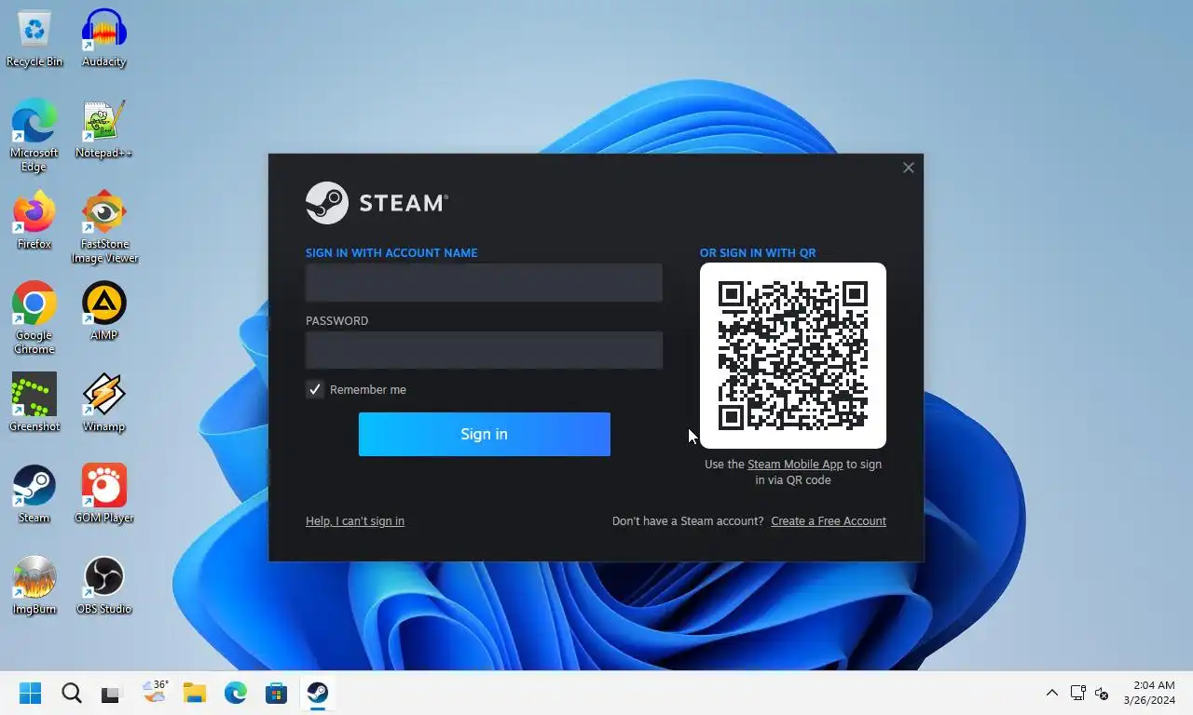Click the QR code image
This screenshot has width=1193, height=715.
point(793,356)
